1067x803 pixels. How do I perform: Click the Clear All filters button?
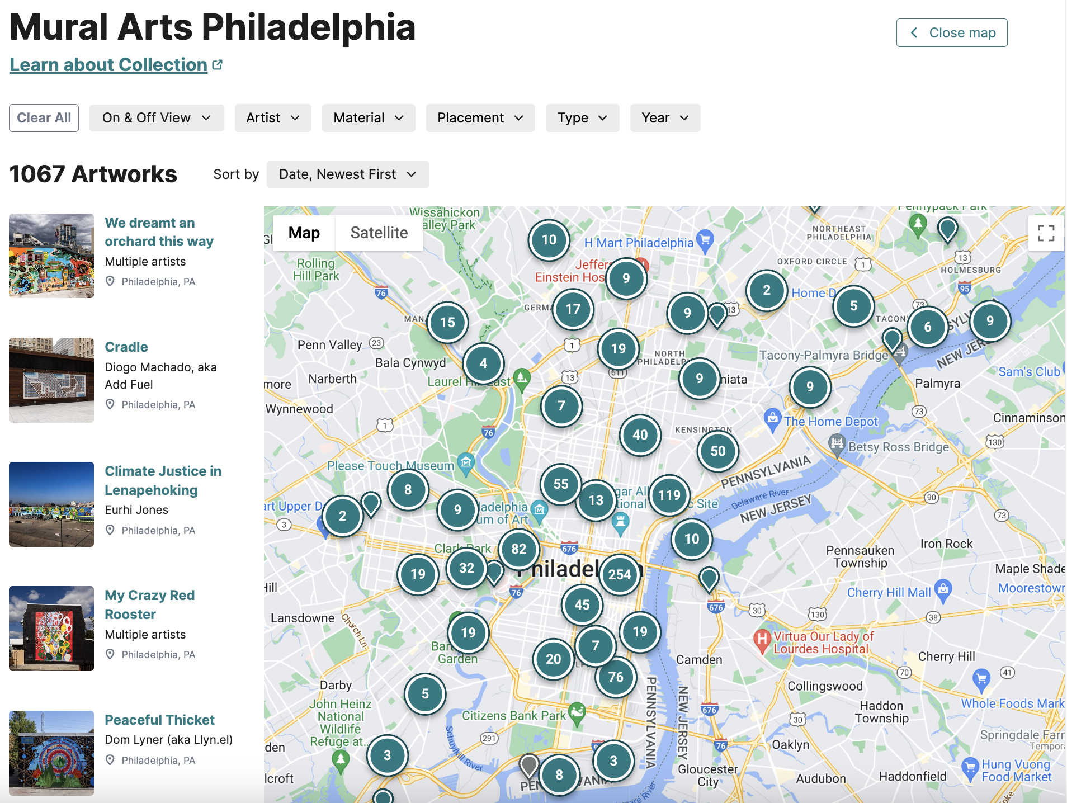44,118
